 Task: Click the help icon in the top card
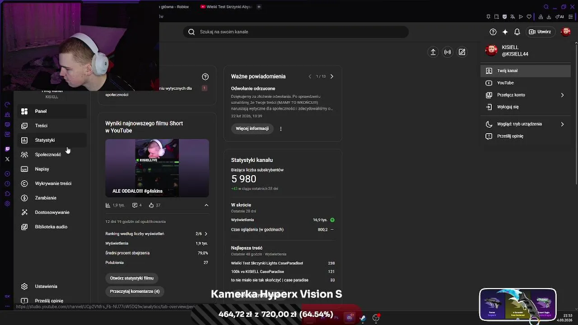pyautogui.click(x=205, y=77)
